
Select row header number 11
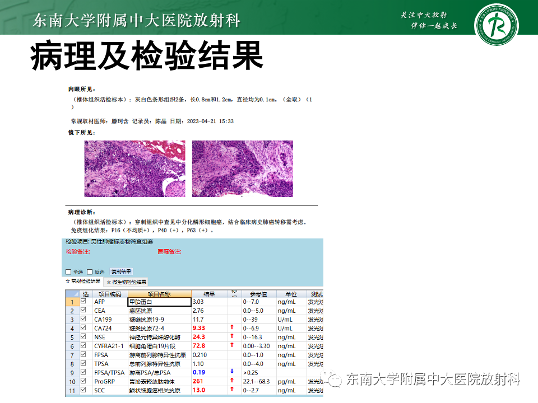point(72,391)
